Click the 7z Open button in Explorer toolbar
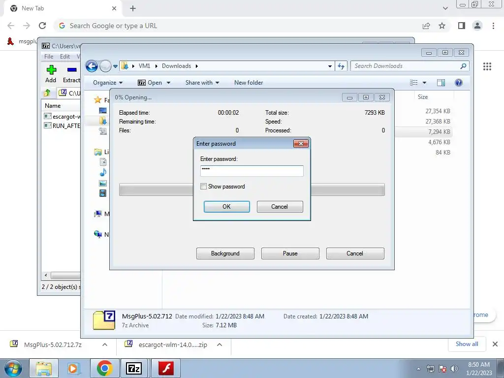 coord(150,83)
